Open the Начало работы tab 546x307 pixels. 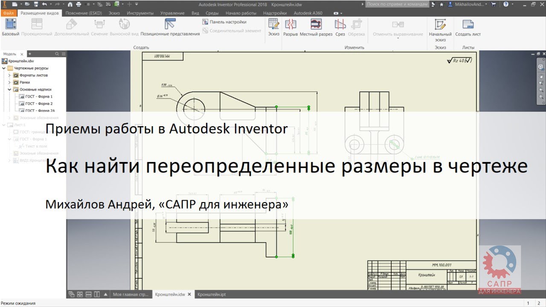pos(241,13)
